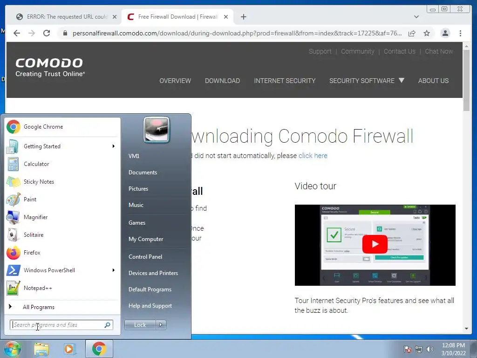Close the ERROR tab
Image resolution: width=477 pixels, height=358 pixels.
[x=115, y=17]
